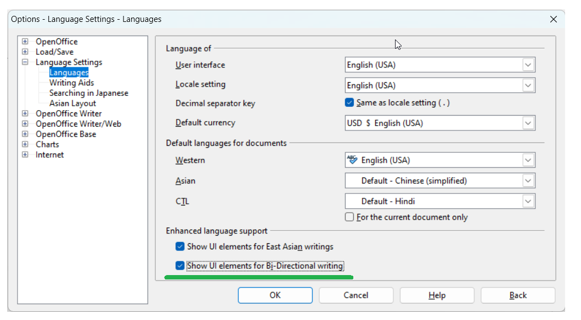Select the OpenOffice Writer category label
This screenshot has width=581, height=320.
[69, 113]
